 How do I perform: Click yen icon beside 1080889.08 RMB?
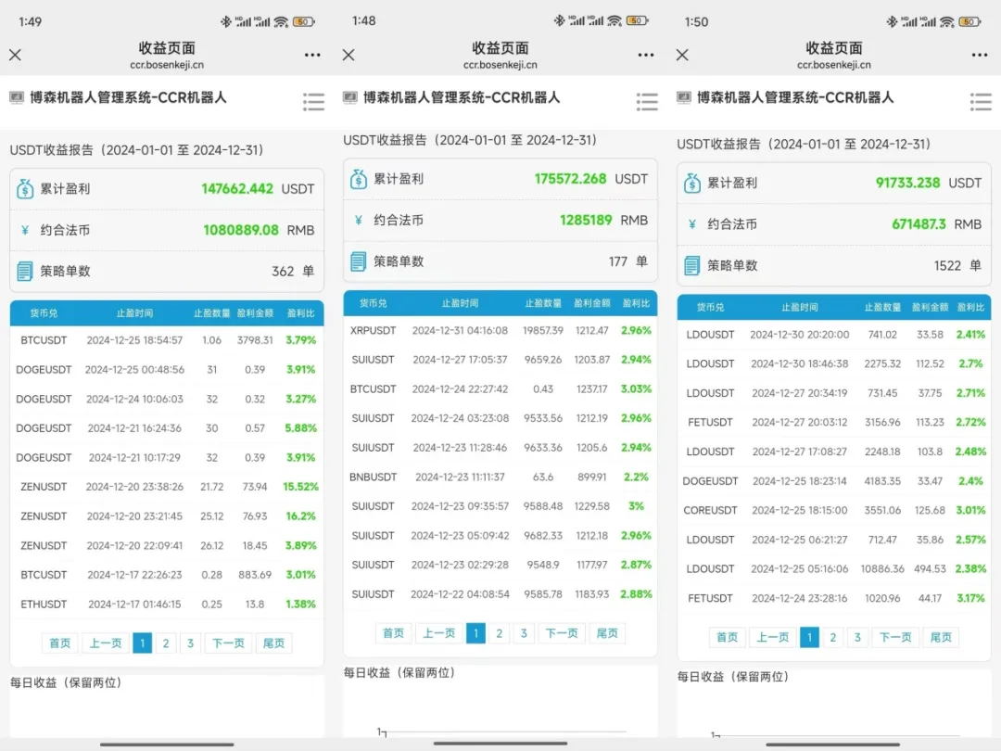point(25,230)
